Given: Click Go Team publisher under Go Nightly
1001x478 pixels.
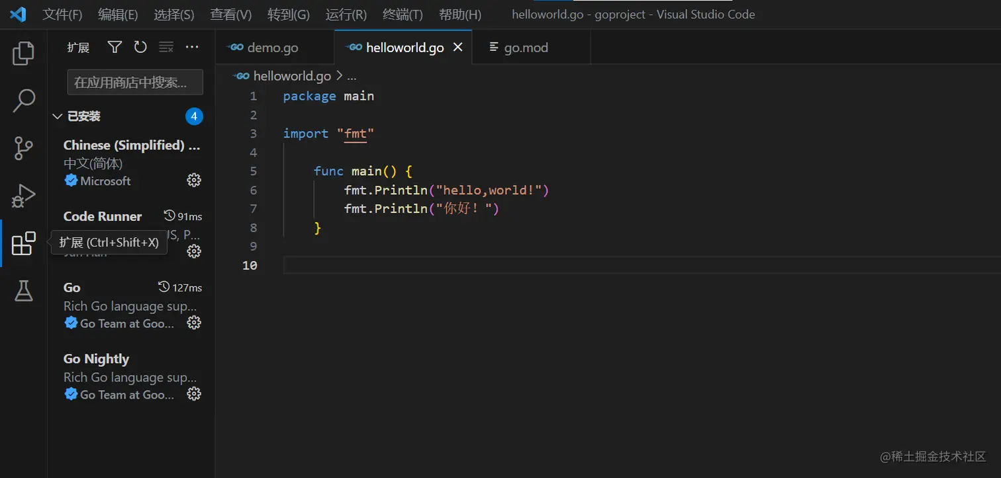Looking at the screenshot, I should pyautogui.click(x=127, y=395).
